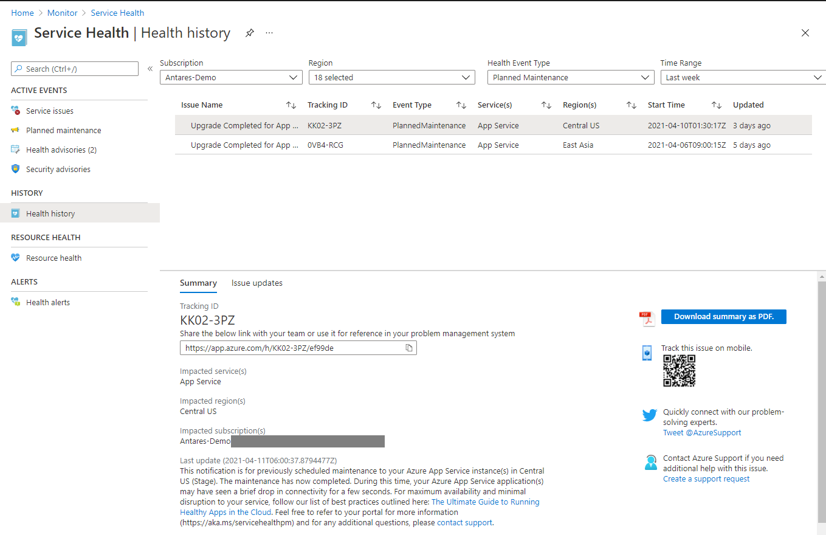Change the Health Event Type filter
Screen dimensions: 826x535
tap(570, 77)
